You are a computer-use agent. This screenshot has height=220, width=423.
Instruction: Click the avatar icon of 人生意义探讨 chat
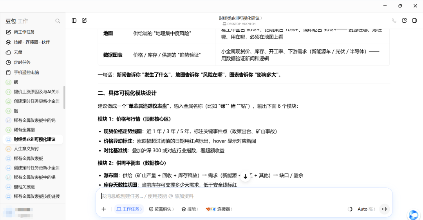click(9, 149)
